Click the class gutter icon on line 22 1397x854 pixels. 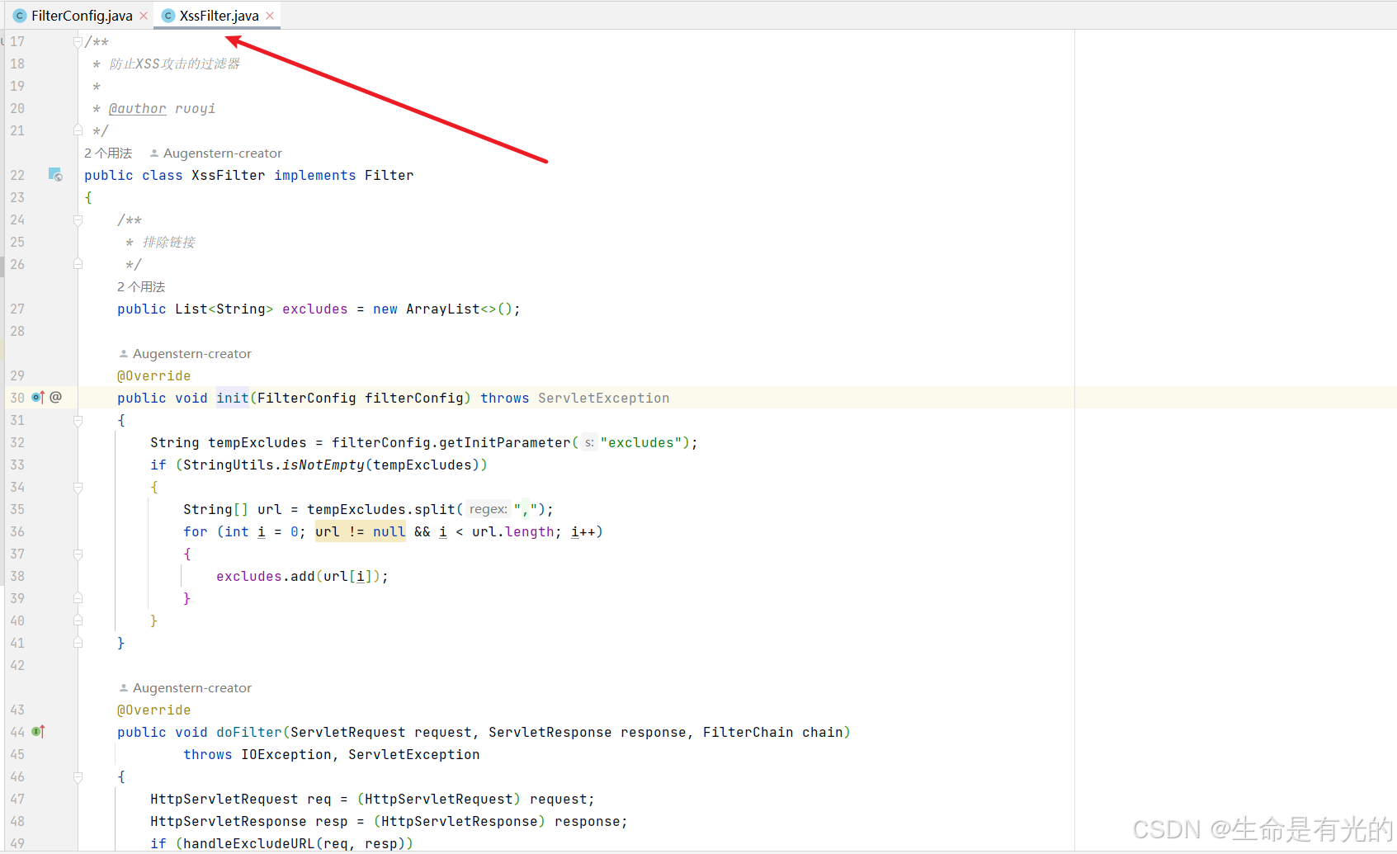point(55,174)
